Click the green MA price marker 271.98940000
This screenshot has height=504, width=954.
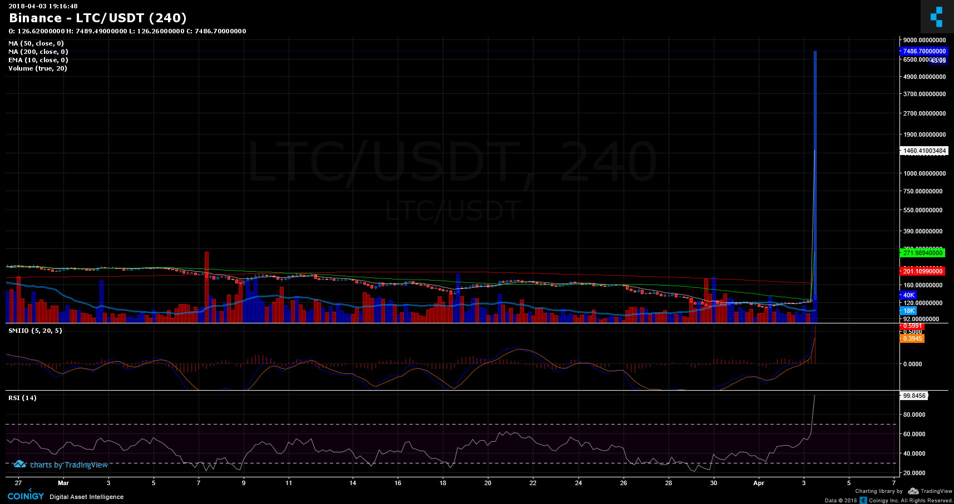(923, 253)
